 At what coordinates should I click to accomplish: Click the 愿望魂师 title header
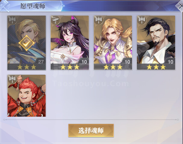[x=33, y=6]
